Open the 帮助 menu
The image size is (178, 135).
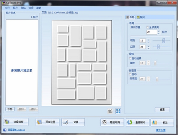click(x=39, y=8)
